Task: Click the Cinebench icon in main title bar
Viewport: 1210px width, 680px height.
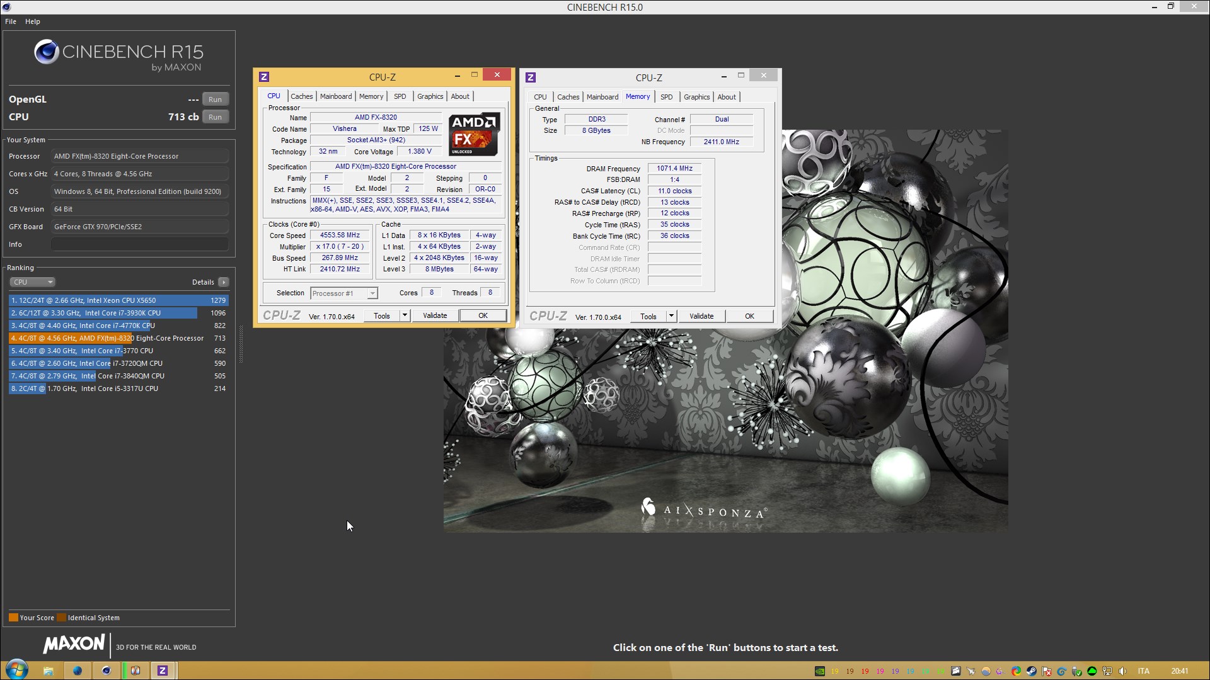Action: tap(6, 7)
